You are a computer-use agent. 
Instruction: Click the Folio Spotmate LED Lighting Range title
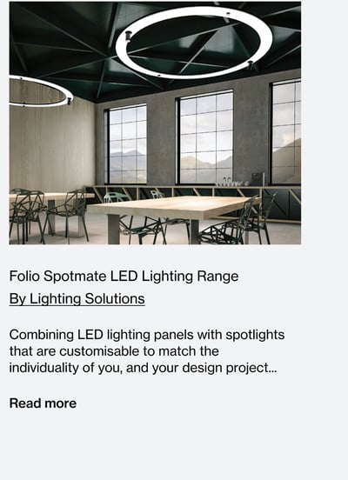point(124,277)
